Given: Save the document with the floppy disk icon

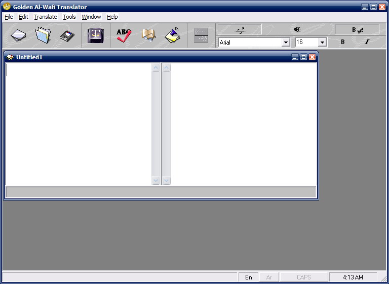Looking at the screenshot, I should [x=67, y=36].
